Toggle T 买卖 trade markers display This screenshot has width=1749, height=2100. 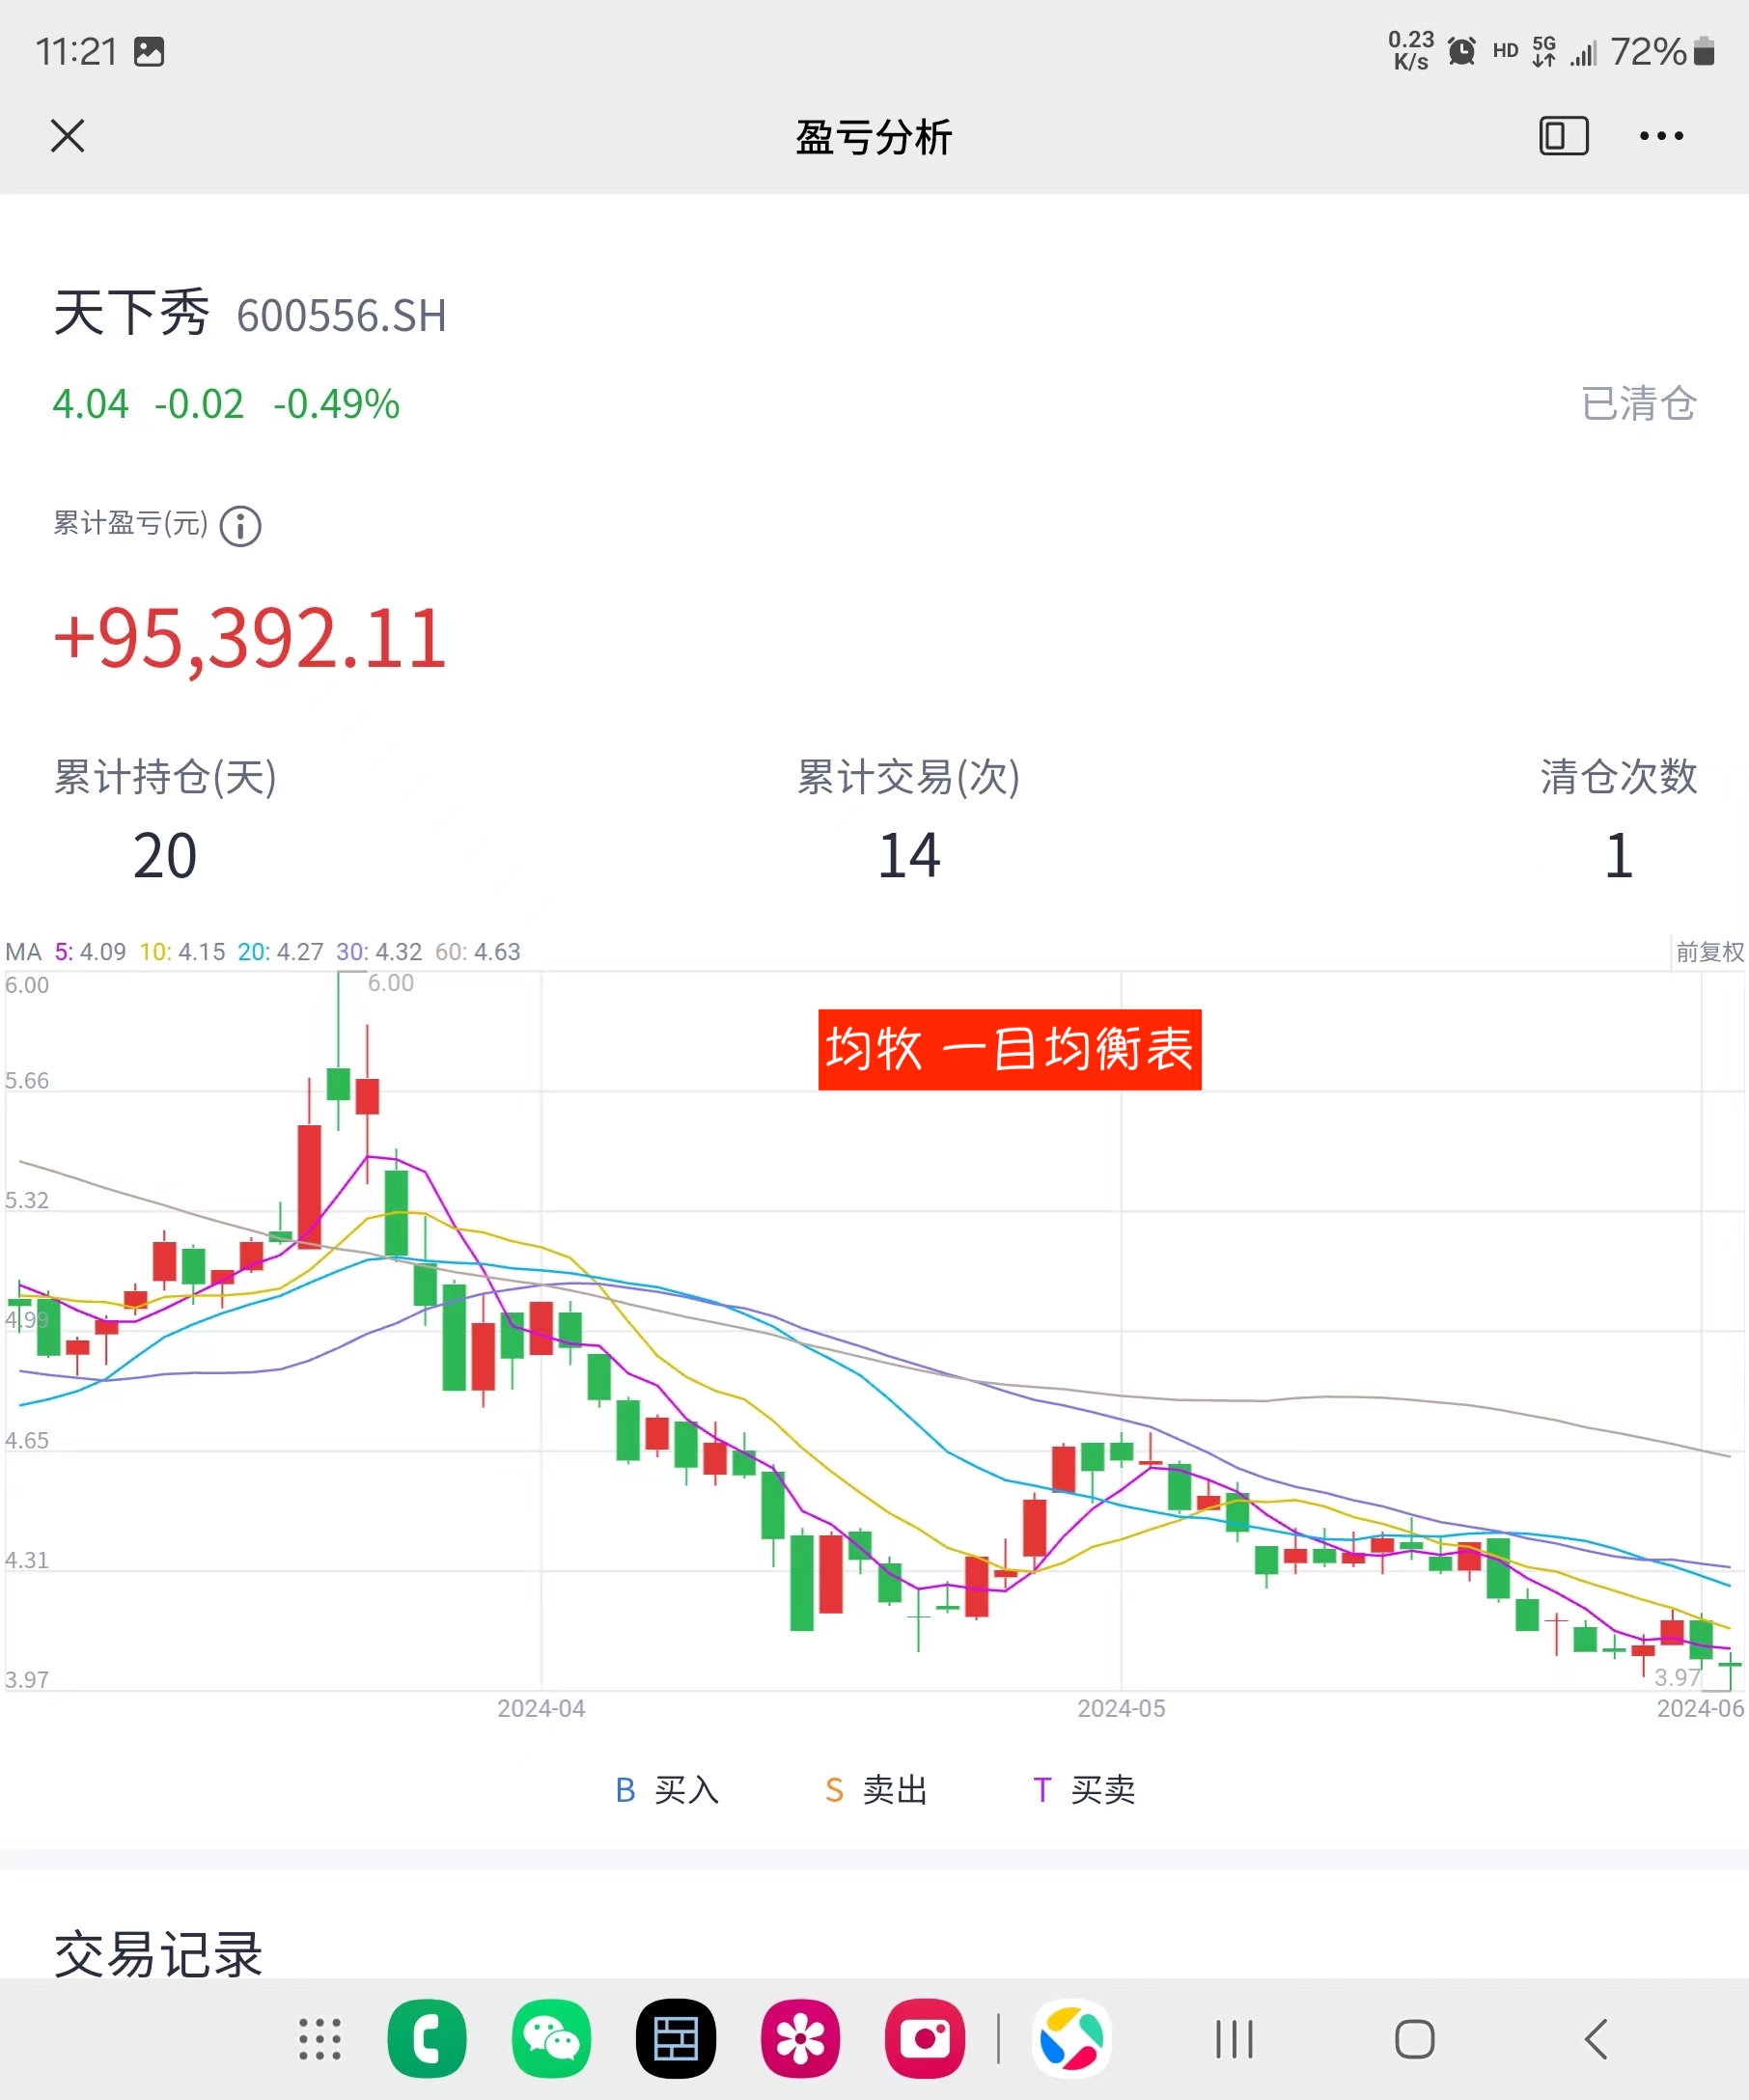pyautogui.click(x=1084, y=1790)
